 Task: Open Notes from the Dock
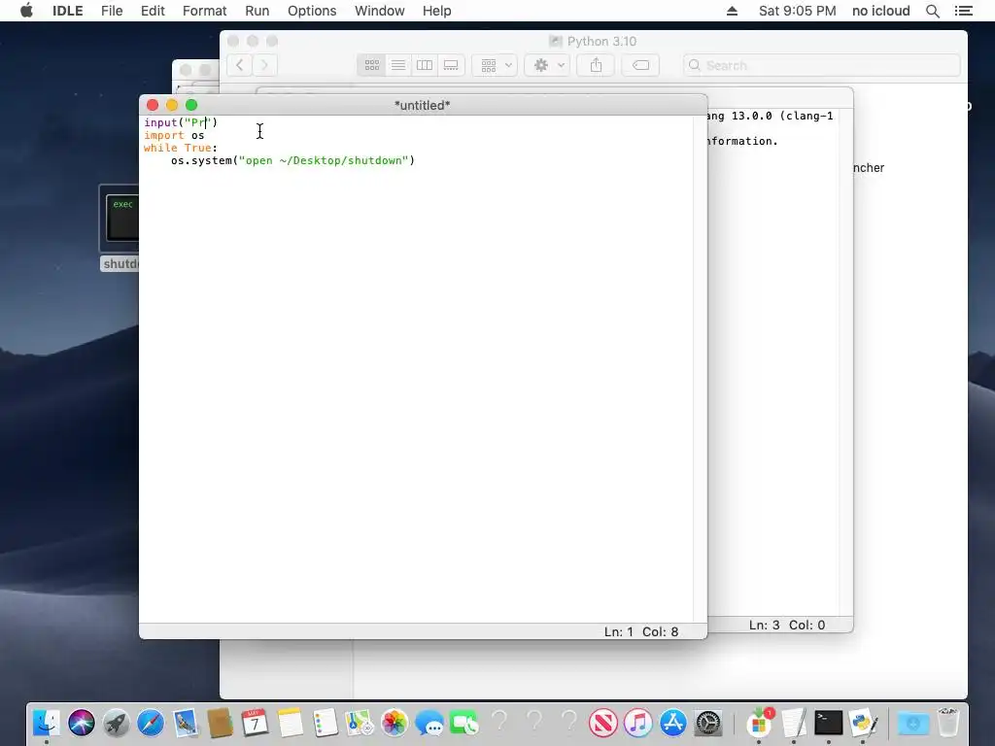tap(290, 723)
